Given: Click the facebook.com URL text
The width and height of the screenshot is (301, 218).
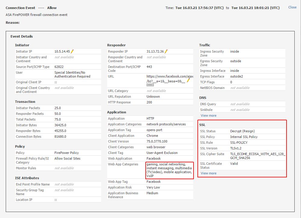Looking at the screenshot, I should coord(170,78).
